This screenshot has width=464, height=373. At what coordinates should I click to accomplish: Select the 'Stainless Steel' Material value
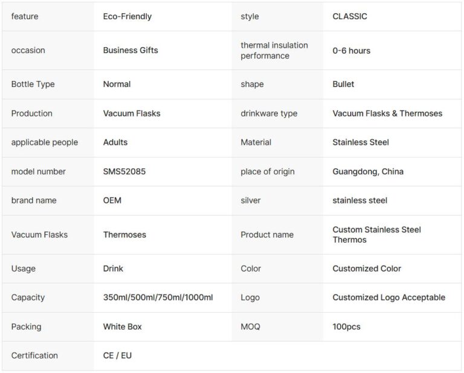361,142
